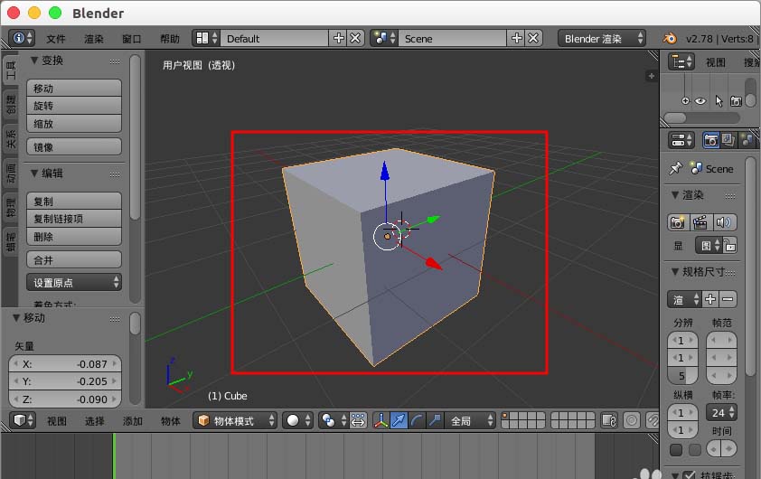761x479 pixels.
Task: Open the 3D View editor type selector
Action: [x=23, y=420]
